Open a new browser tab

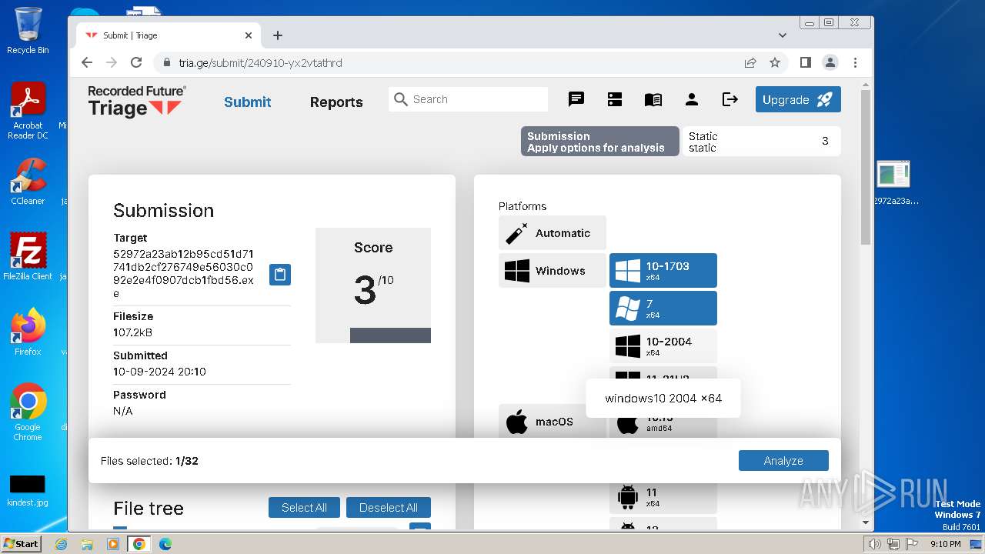tap(278, 35)
